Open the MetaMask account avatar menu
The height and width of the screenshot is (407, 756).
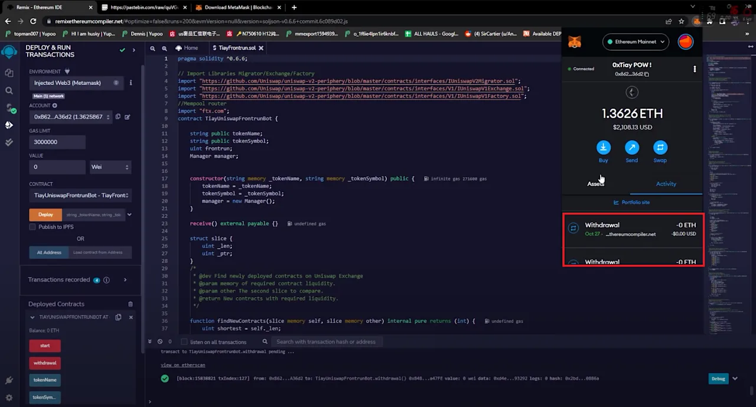point(685,42)
